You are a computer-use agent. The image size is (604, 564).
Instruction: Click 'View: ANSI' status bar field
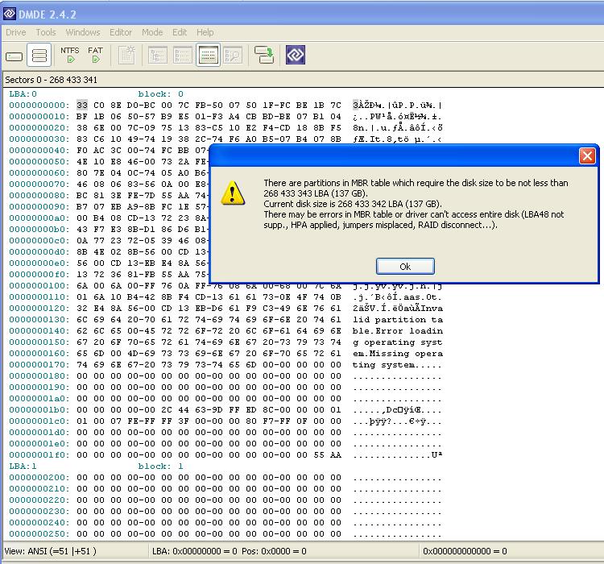coord(51,551)
